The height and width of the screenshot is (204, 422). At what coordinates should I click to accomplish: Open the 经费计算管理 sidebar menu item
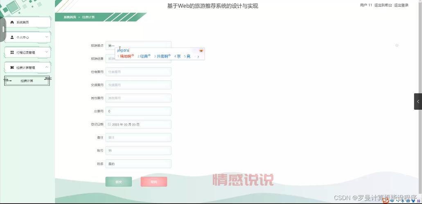[x=27, y=67]
